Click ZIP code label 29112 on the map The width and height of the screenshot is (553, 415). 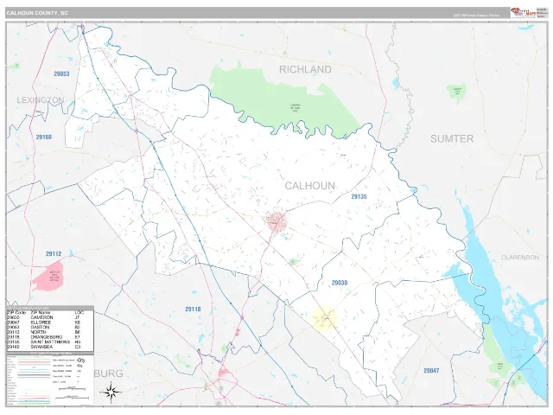[x=54, y=253]
